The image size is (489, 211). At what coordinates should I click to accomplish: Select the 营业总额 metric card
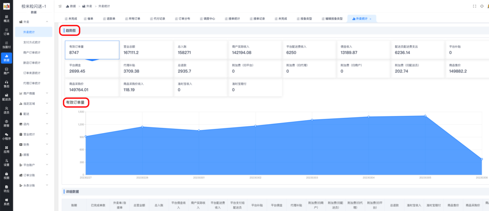coord(145,50)
